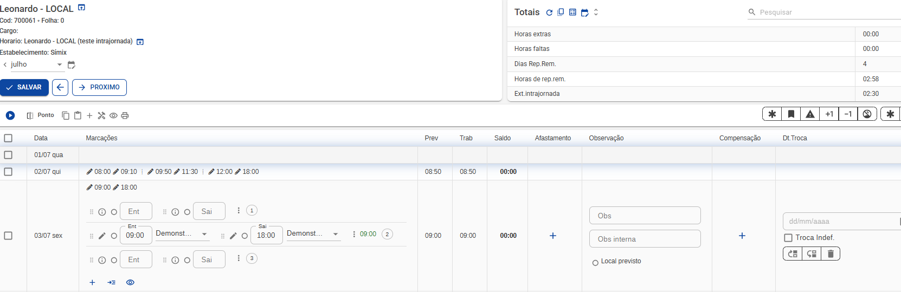Click the Marcações column header

point(101,138)
